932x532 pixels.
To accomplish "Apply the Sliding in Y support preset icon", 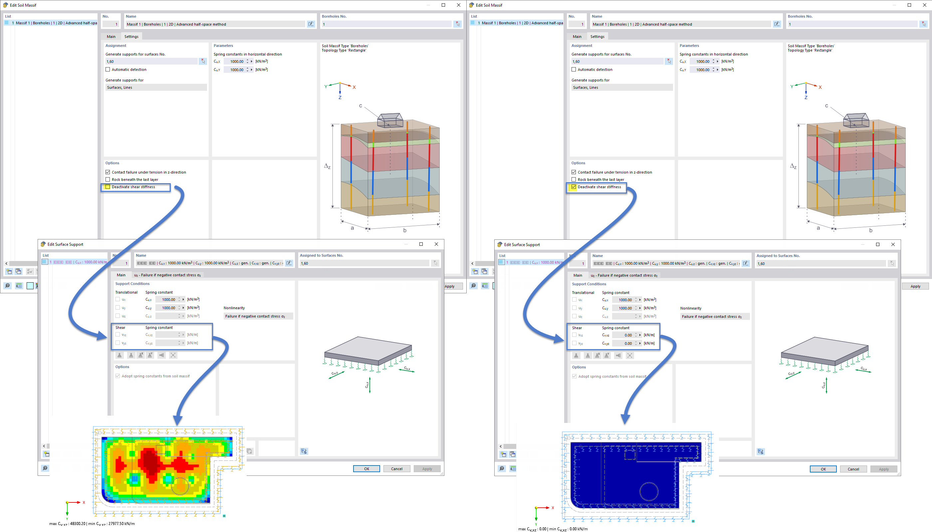I will pos(150,355).
